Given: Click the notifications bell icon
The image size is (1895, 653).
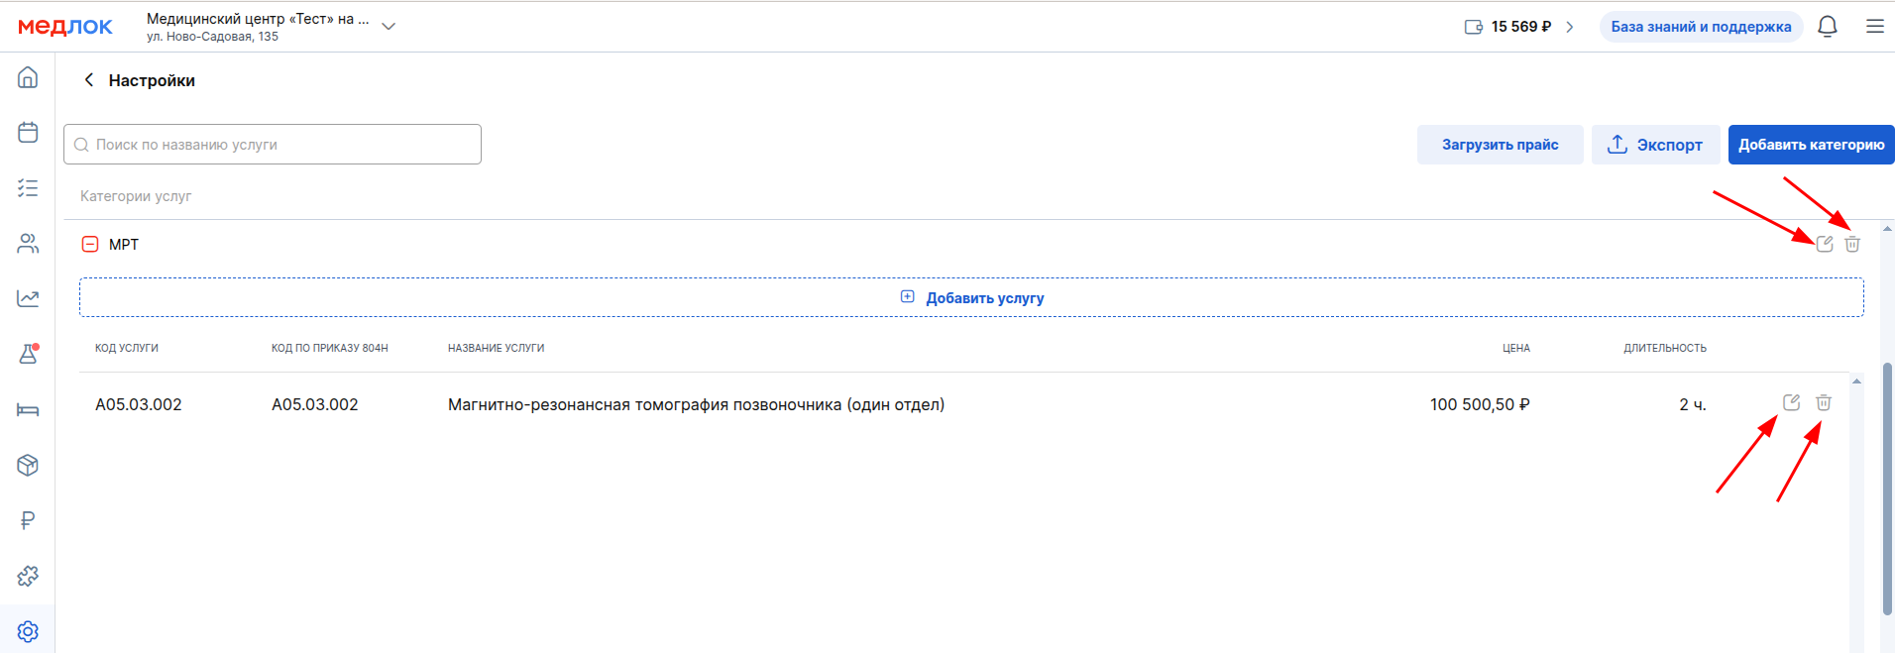Looking at the screenshot, I should tap(1828, 27).
